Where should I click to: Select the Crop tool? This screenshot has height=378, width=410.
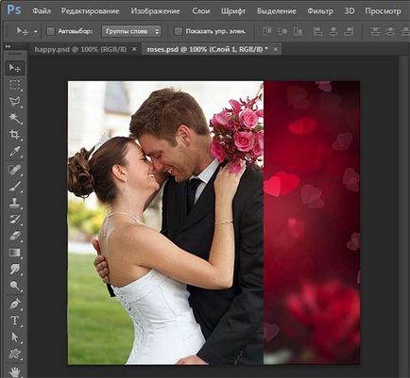[x=14, y=135]
